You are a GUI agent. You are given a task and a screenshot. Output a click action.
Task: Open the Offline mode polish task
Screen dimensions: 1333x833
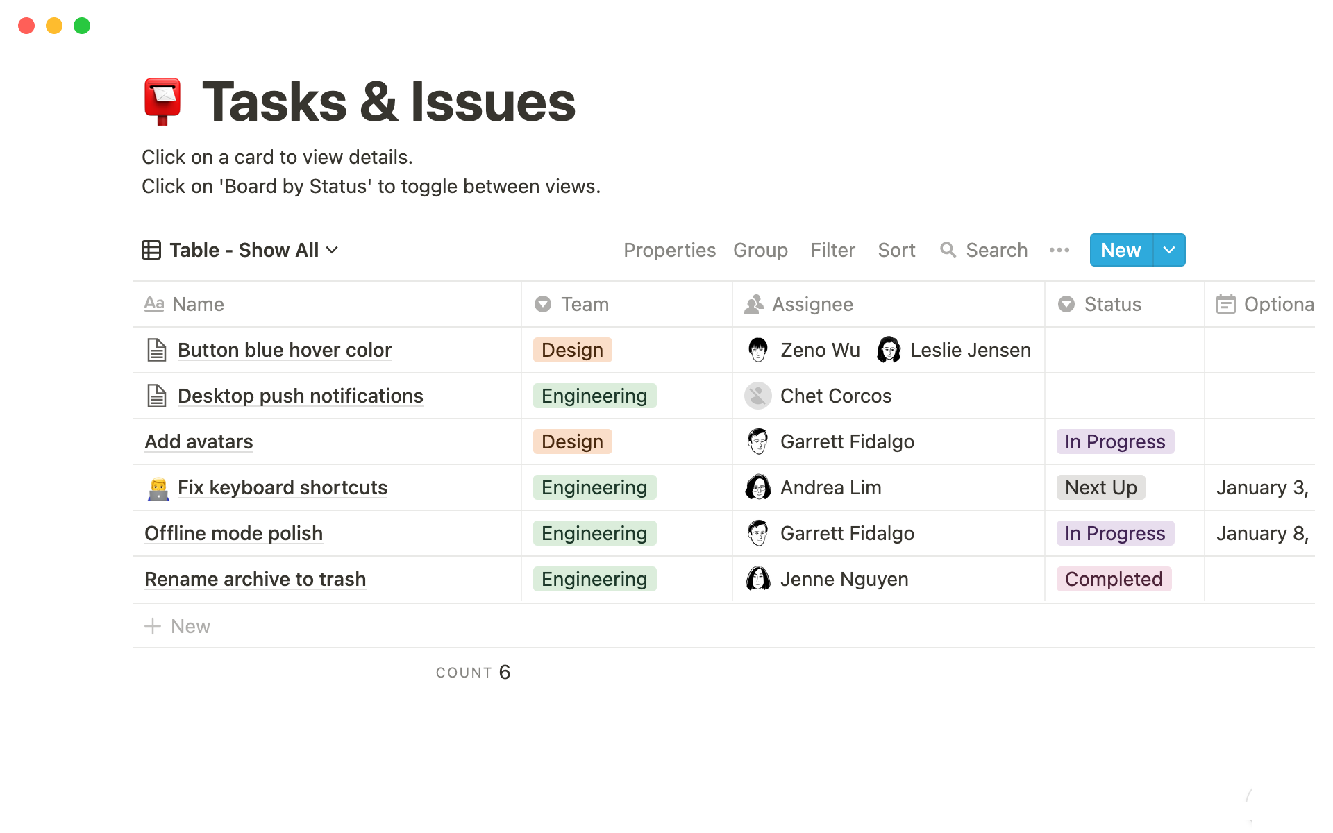pyautogui.click(x=233, y=533)
